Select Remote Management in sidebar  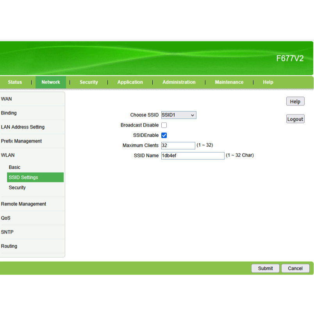point(23,204)
